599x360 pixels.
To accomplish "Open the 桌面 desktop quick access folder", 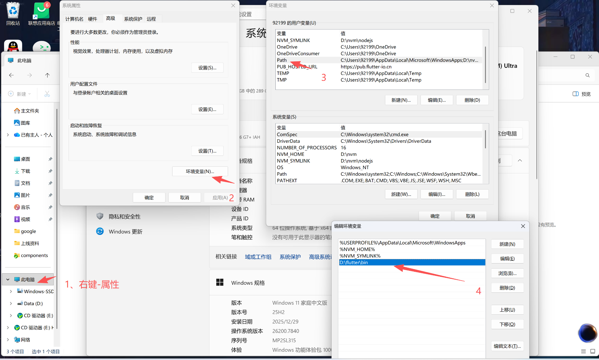I will coord(22,159).
